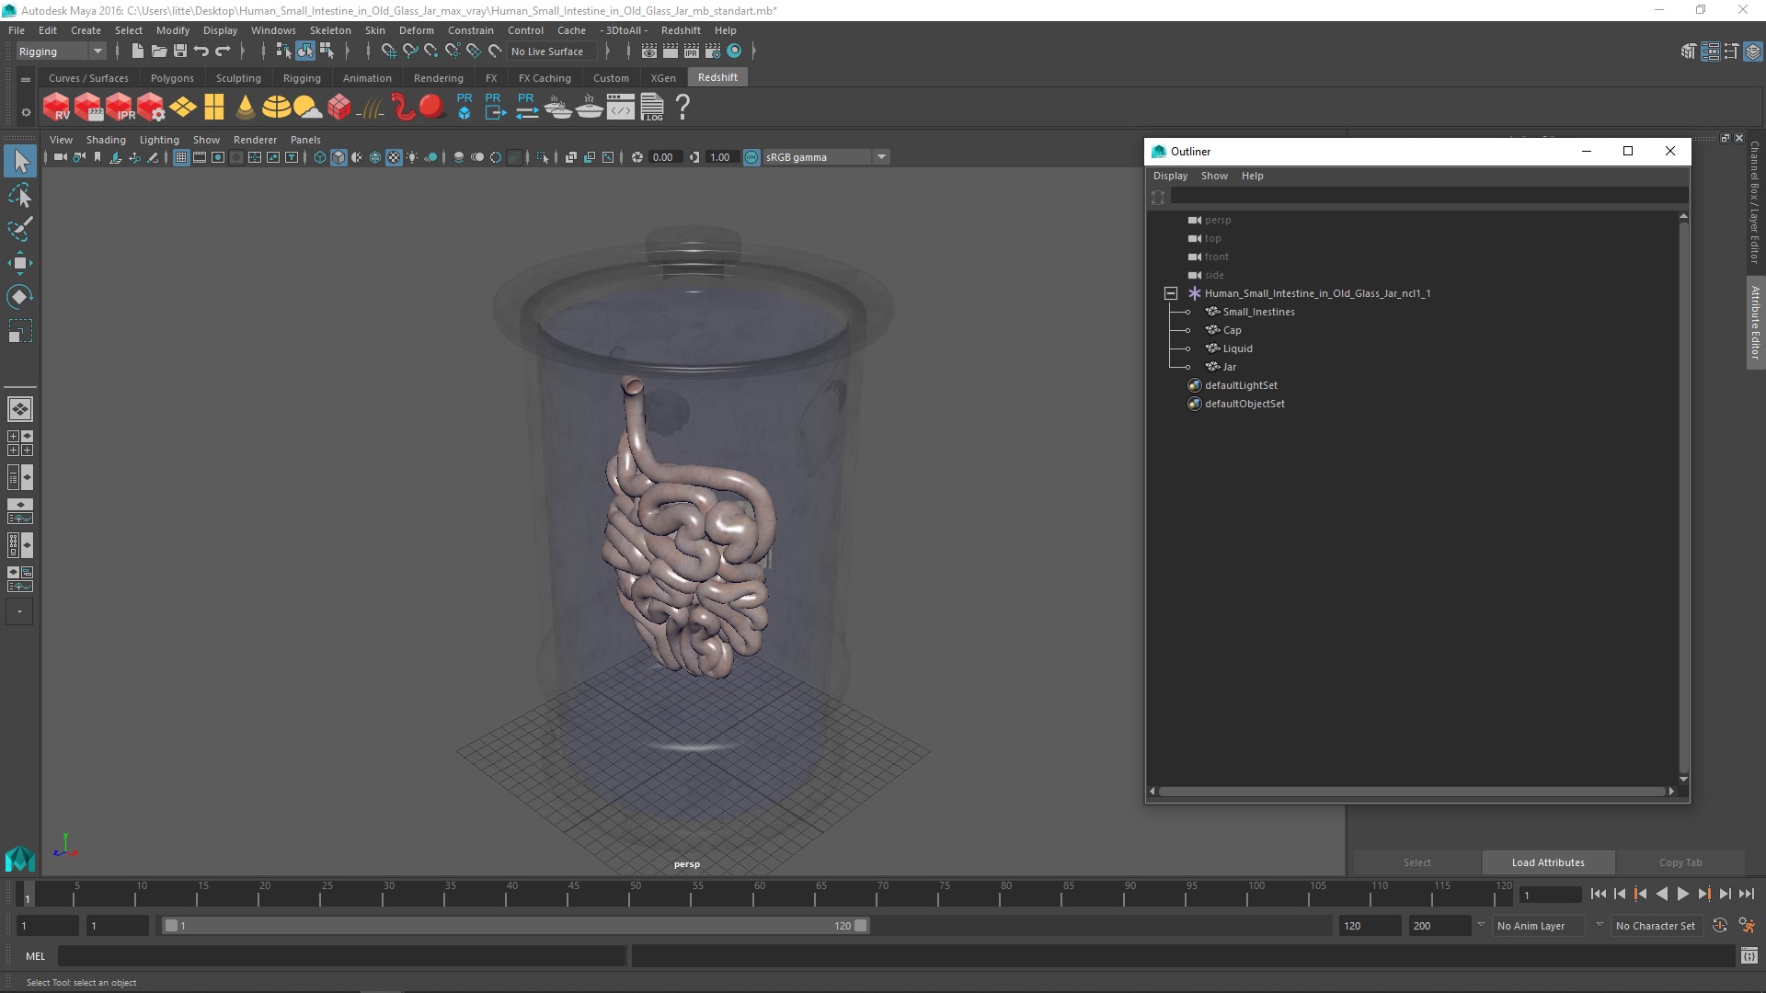This screenshot has width=1766, height=993.
Task: Create Redshift dome light icon
Action: (x=276, y=108)
